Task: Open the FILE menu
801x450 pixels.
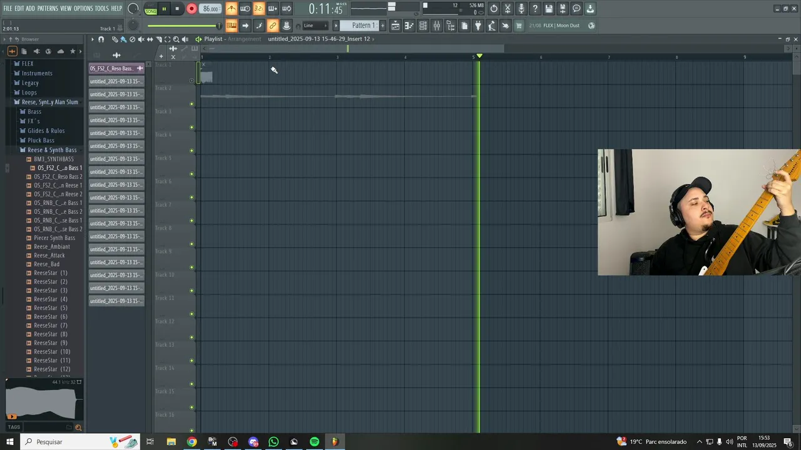Action: tap(8, 9)
